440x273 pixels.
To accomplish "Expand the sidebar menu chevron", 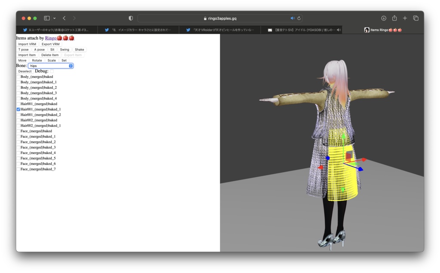I will [54, 18].
